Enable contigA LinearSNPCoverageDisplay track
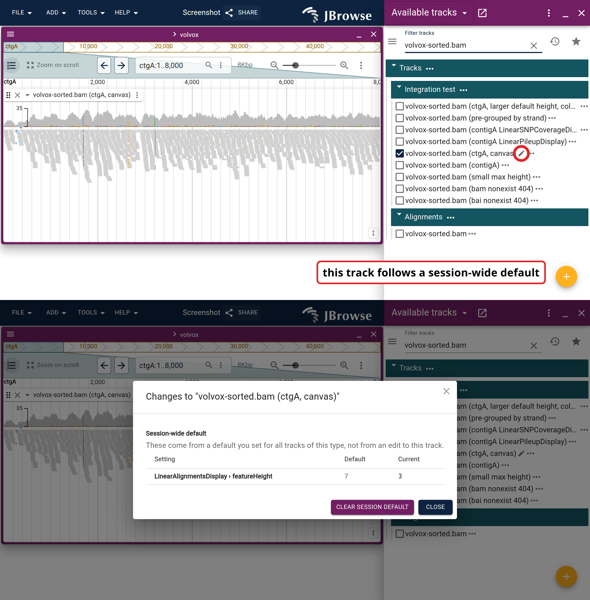Screen dimensions: 590x600 399,130
